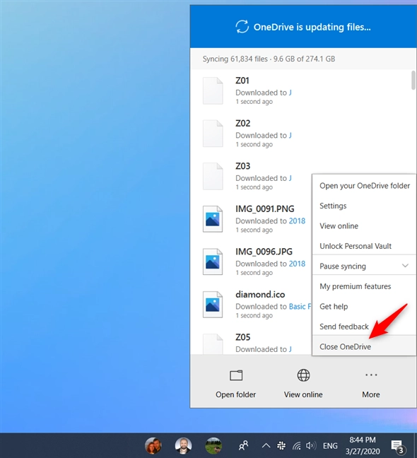Viewport: 417px width, 458px height.
Task: Click the View online globe icon
Action: pyautogui.click(x=303, y=375)
